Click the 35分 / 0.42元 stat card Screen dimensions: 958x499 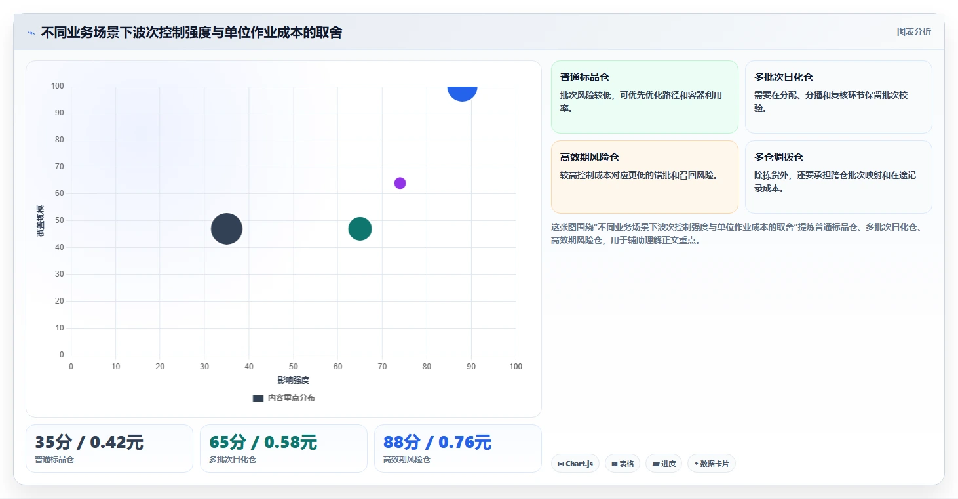point(109,449)
